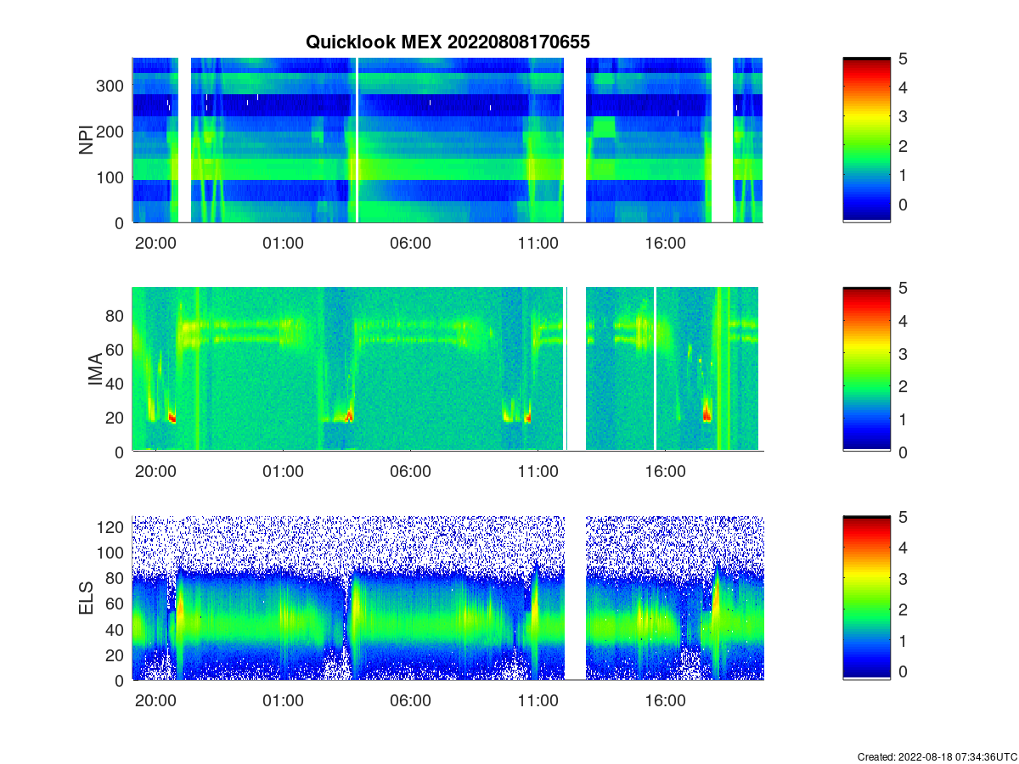
Task: Click the 1 label on the IMA colorbar
Action: coord(904,419)
